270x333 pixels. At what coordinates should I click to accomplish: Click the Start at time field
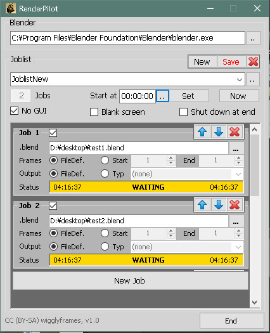click(137, 96)
